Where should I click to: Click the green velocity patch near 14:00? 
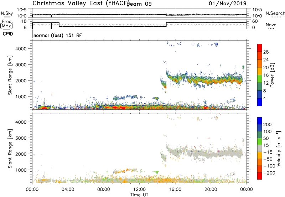[x=156, y=172]
